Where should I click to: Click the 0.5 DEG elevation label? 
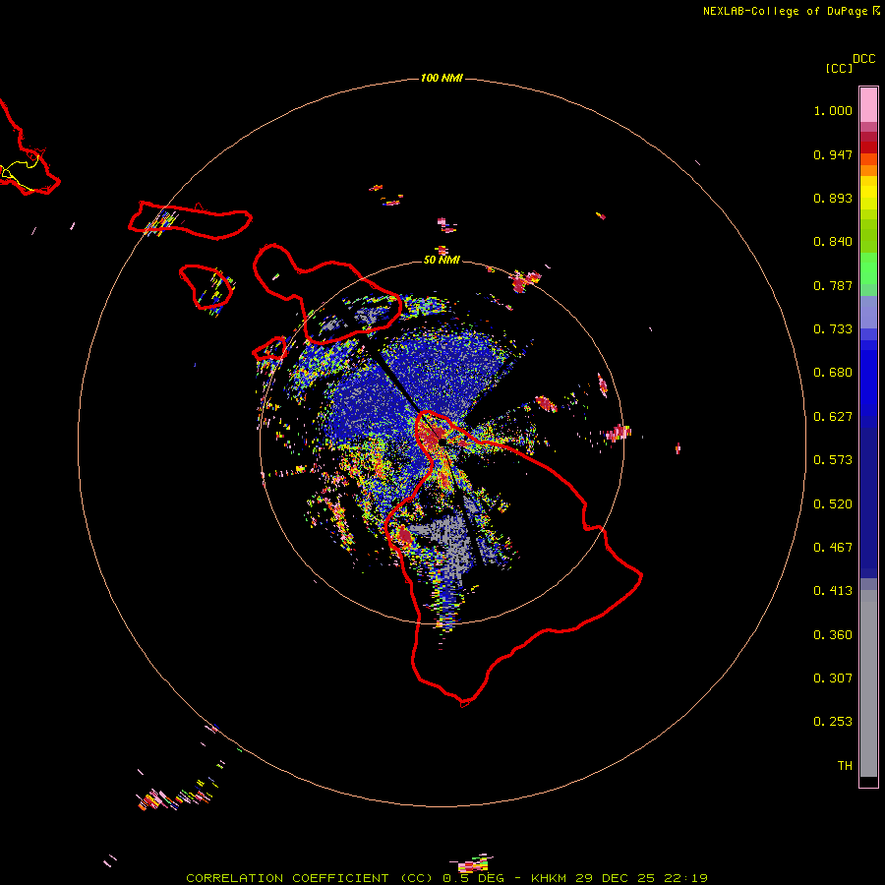[473, 878]
